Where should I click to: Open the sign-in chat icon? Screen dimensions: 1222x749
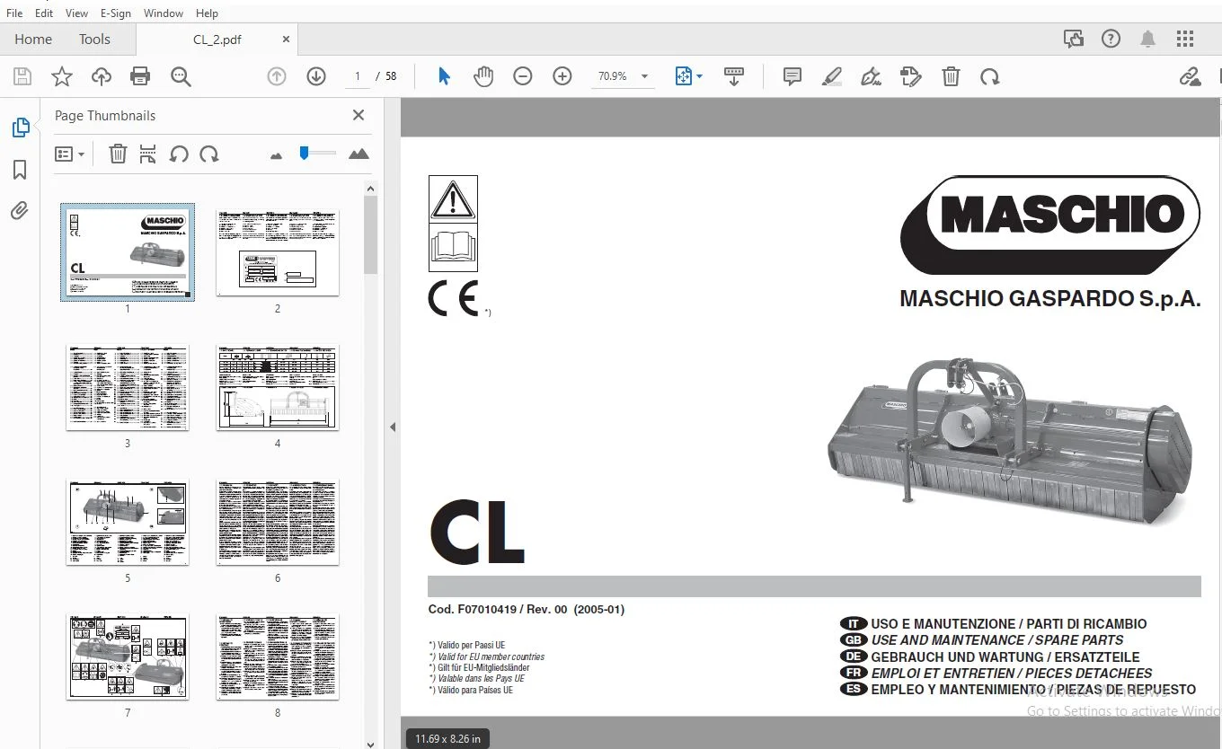point(1074,39)
